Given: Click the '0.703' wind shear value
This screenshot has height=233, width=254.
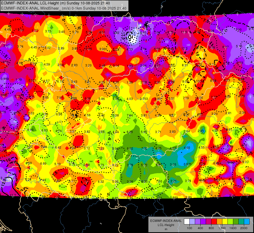Looking at the screenshot, I should [x=144, y=99].
